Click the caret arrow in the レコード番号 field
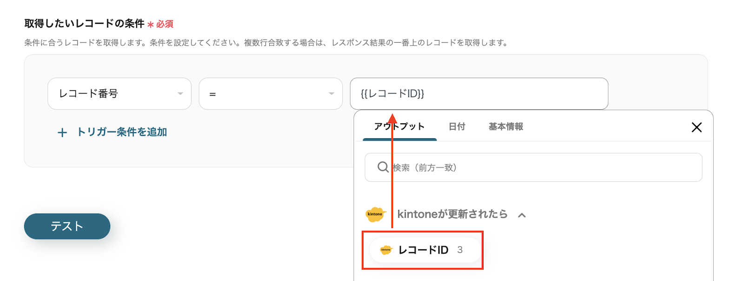Viewport: 744px width, 281px height. click(x=180, y=94)
